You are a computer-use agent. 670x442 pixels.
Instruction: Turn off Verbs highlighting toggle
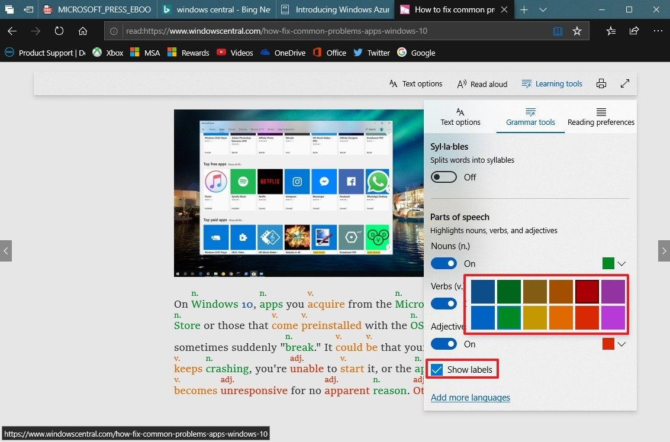[443, 304]
